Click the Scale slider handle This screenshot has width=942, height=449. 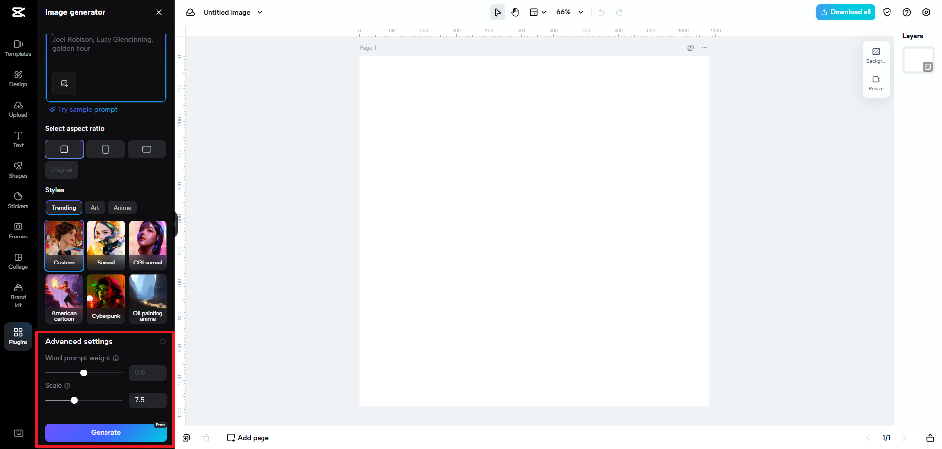pos(74,400)
